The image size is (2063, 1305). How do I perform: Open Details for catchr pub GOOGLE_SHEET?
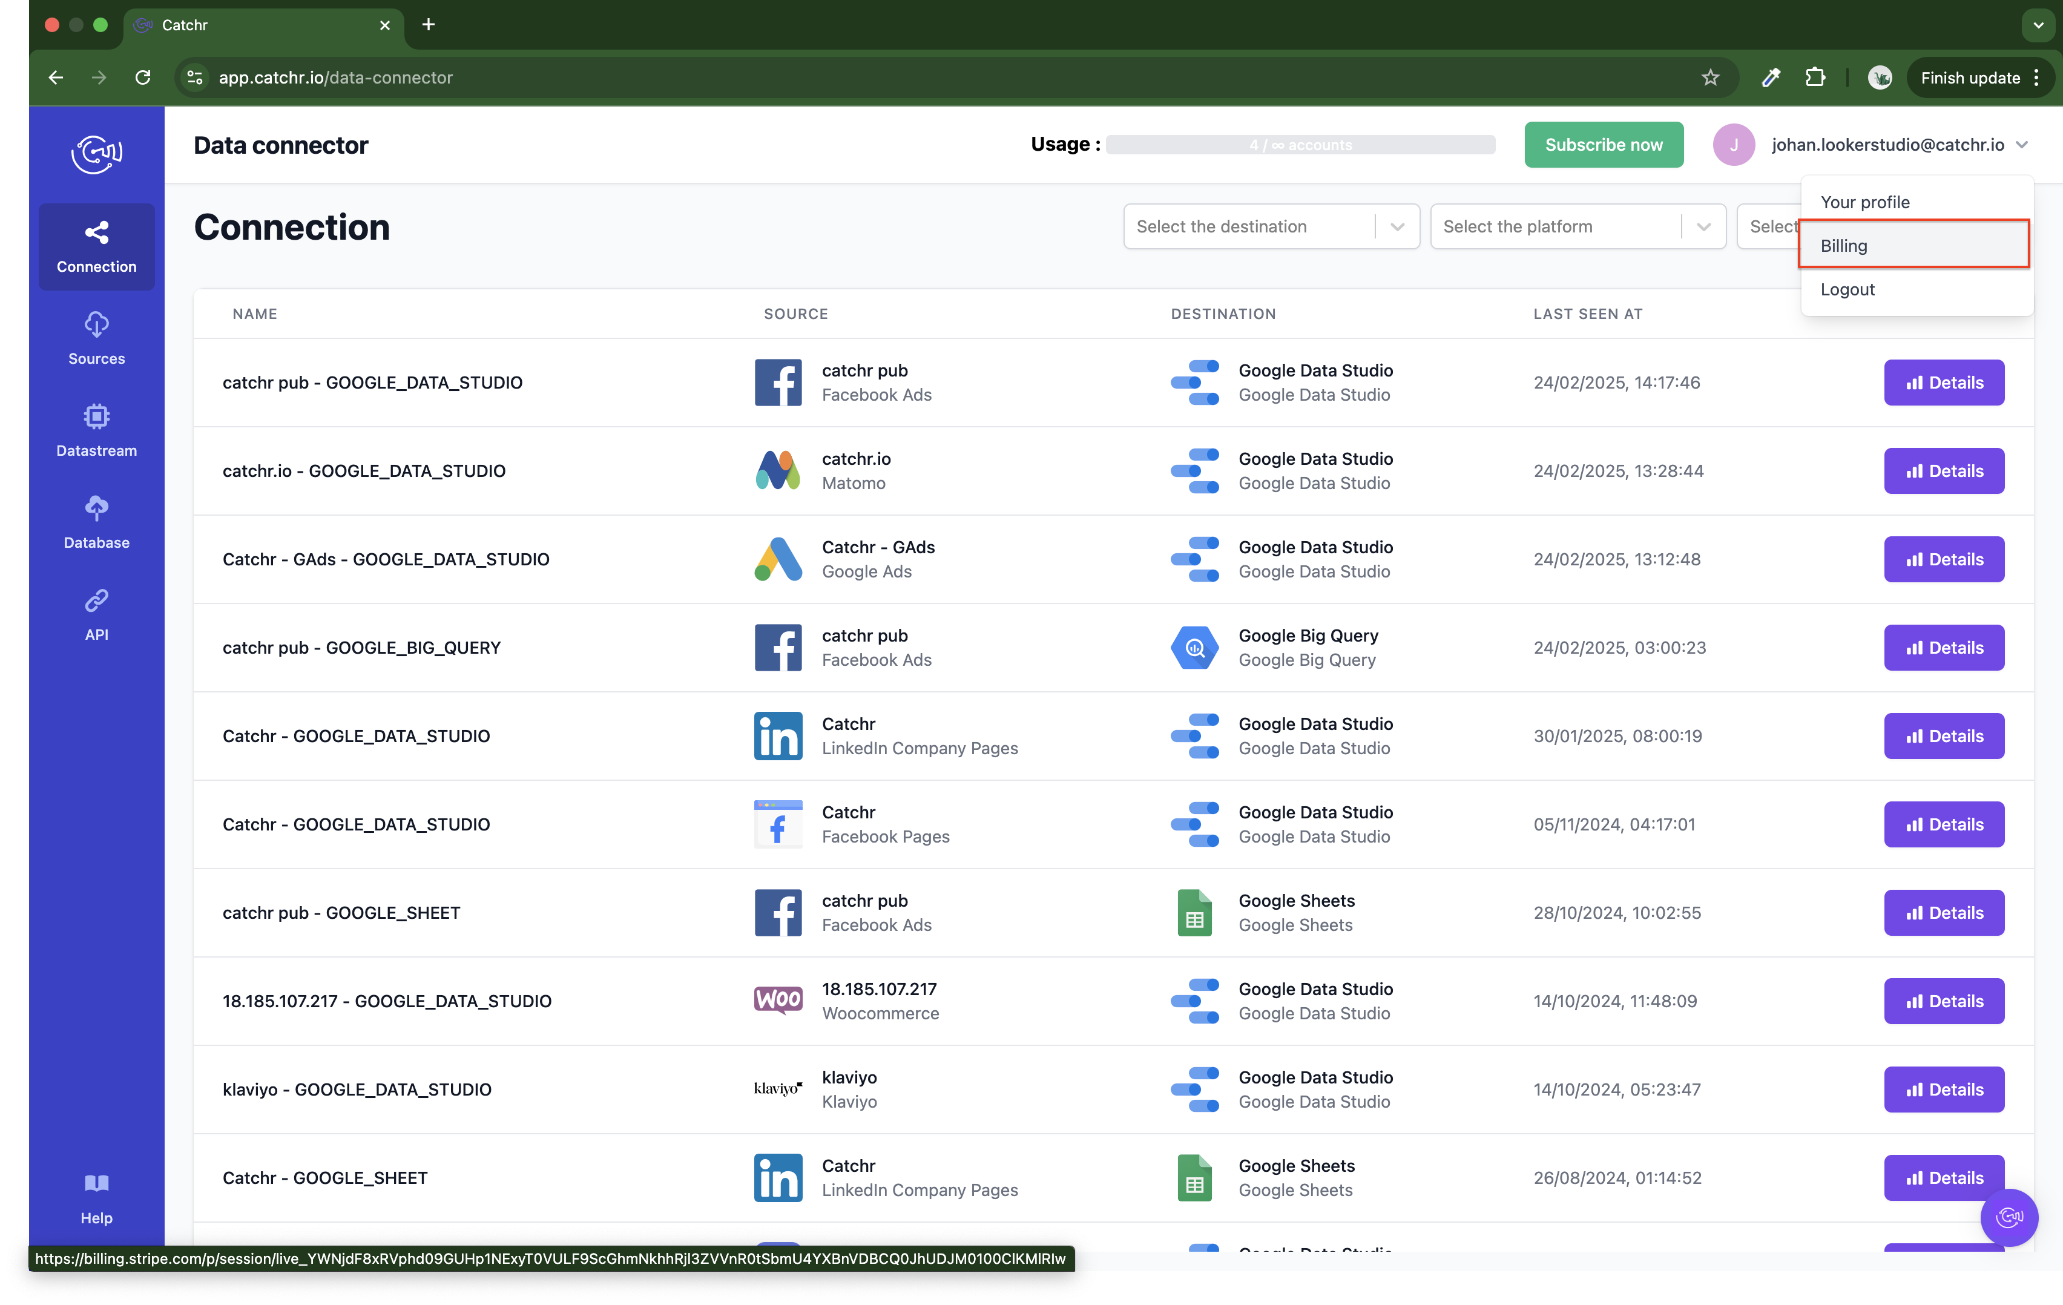1944,913
